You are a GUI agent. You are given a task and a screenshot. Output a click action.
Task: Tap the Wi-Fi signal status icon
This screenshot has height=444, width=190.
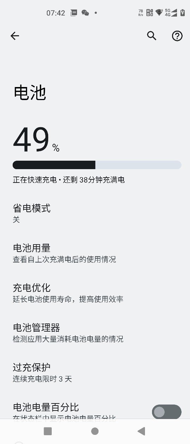(159, 13)
